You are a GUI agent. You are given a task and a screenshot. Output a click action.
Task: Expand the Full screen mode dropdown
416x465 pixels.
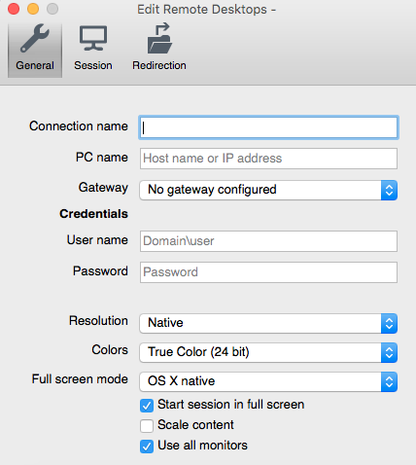point(268,381)
